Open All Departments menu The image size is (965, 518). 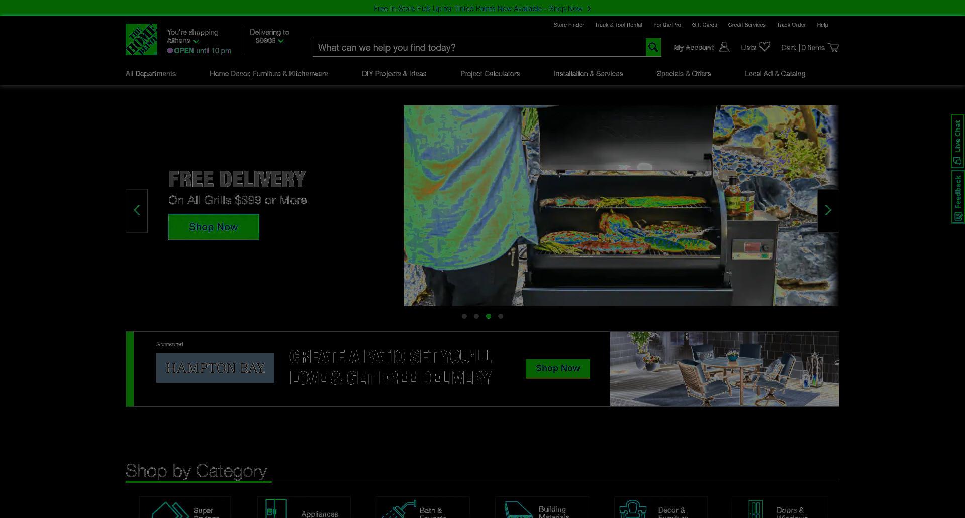[151, 74]
